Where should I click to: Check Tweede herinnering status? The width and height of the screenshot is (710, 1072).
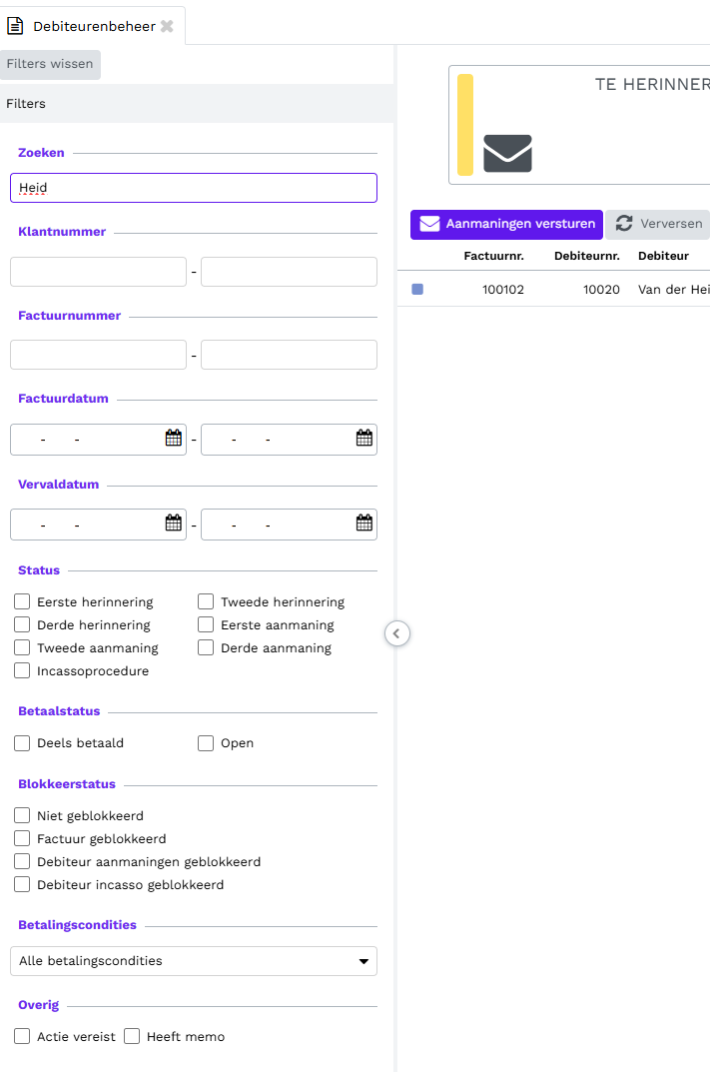click(206, 601)
